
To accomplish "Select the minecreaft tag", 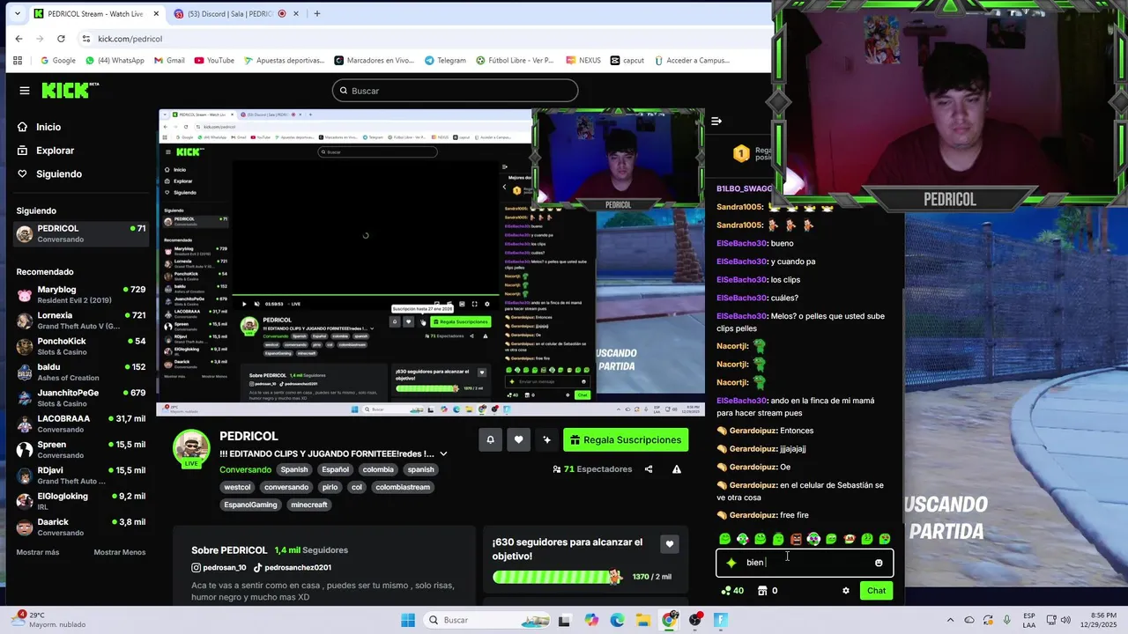I will click(309, 505).
